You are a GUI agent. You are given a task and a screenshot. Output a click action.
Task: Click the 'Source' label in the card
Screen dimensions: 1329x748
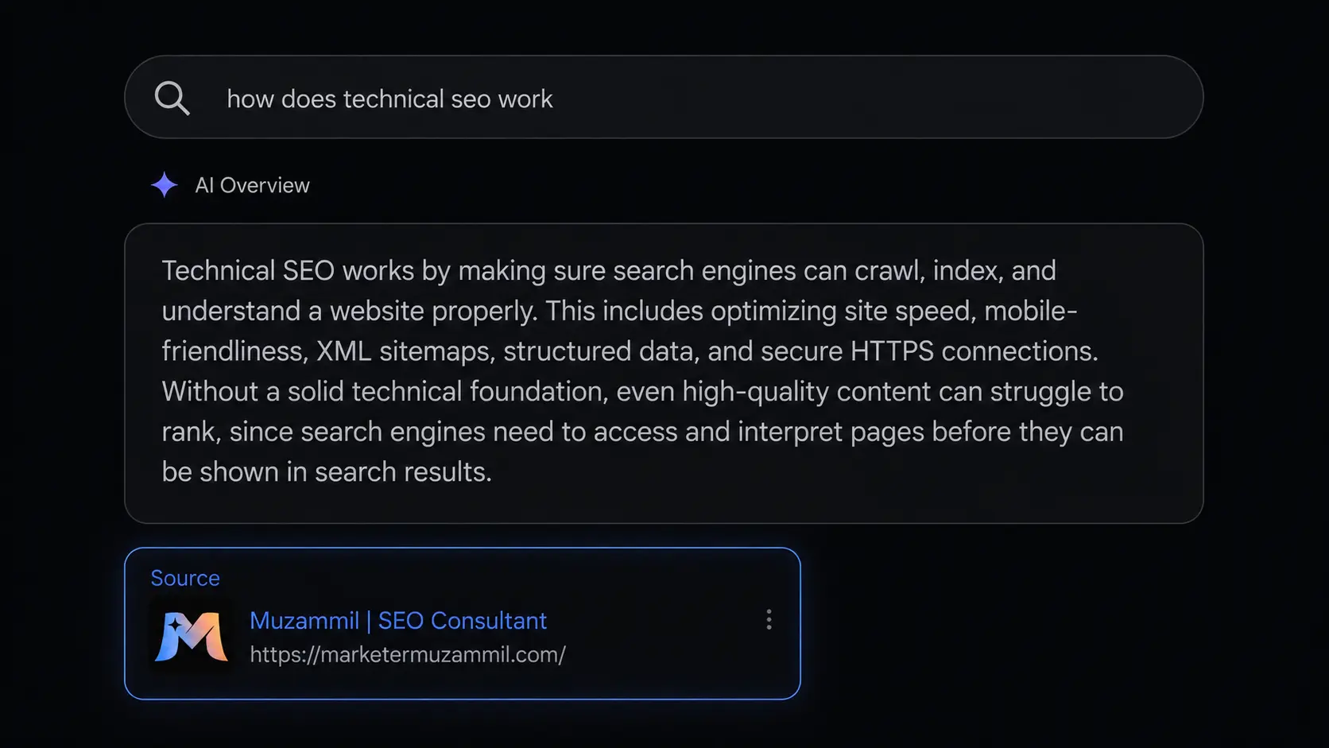185,578
